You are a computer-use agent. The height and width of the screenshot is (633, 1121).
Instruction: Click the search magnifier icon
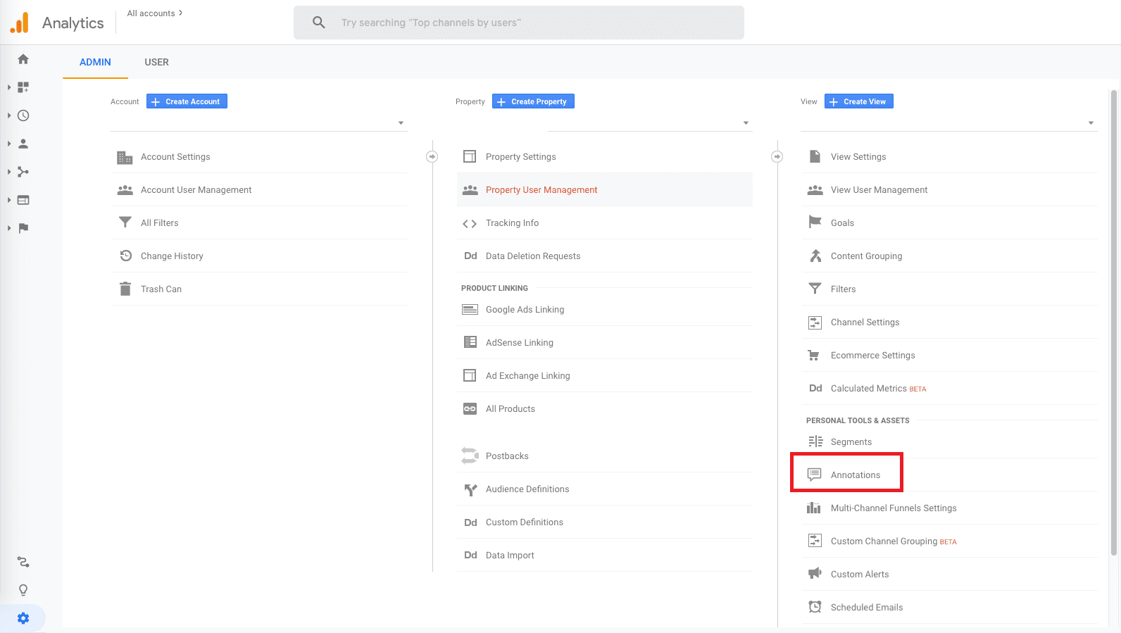[319, 23]
